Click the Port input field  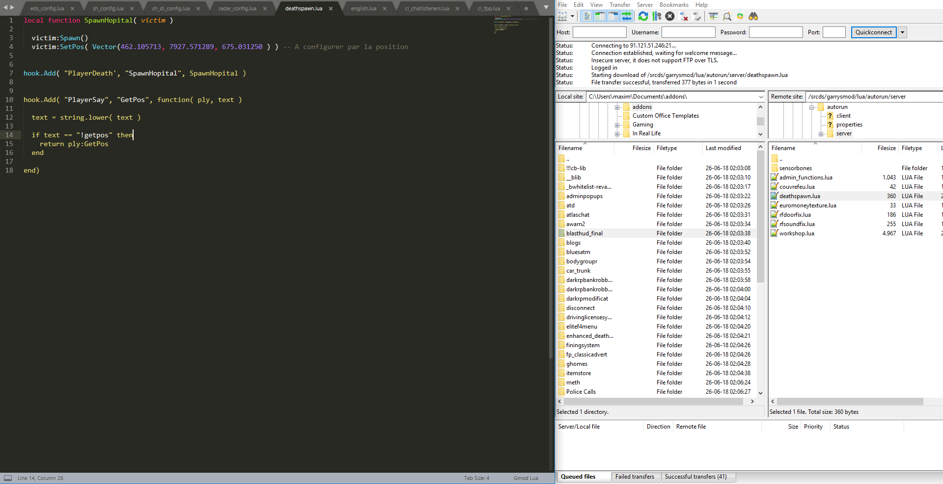[x=834, y=32]
